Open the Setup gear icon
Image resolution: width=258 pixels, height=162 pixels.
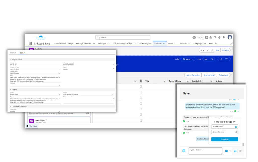219,37
